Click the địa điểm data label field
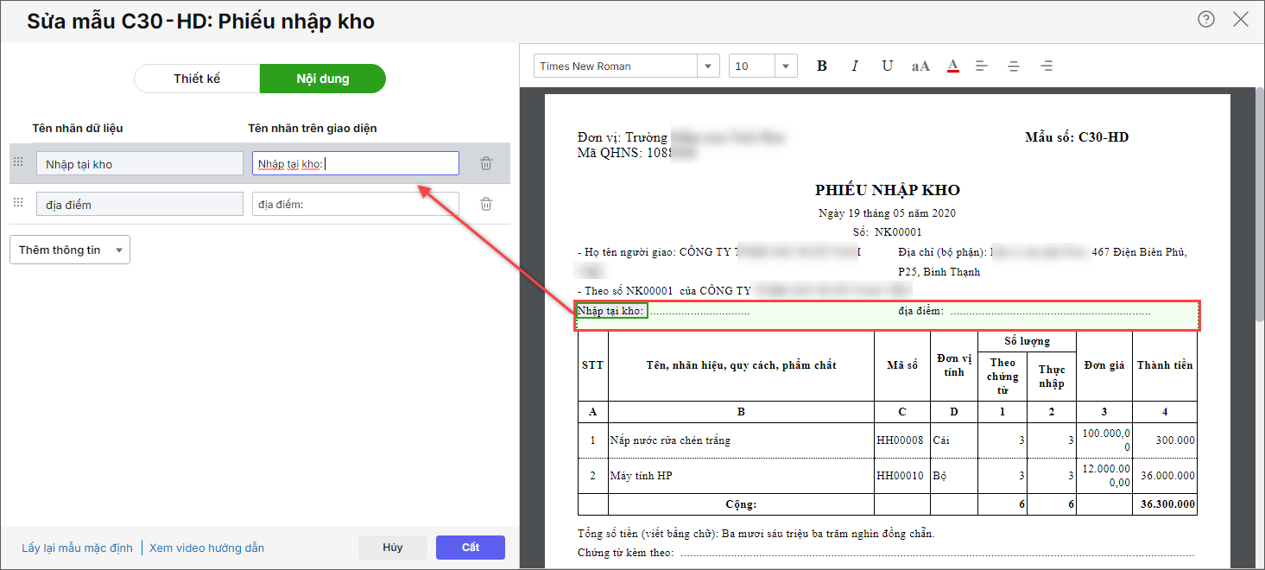1265x570 pixels. [140, 205]
